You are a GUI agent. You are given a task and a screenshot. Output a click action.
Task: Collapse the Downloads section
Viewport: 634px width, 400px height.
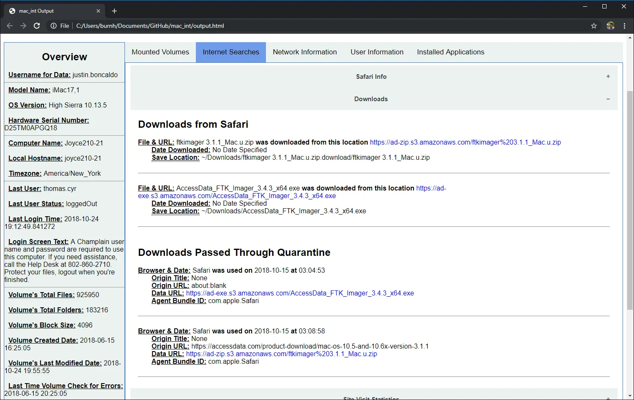[x=374, y=99]
